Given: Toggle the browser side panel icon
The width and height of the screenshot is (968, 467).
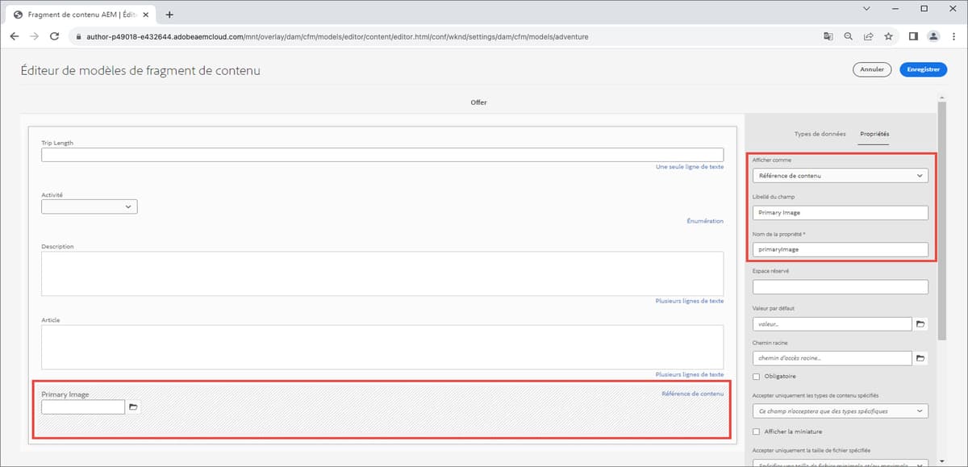Looking at the screenshot, I should tap(912, 36).
